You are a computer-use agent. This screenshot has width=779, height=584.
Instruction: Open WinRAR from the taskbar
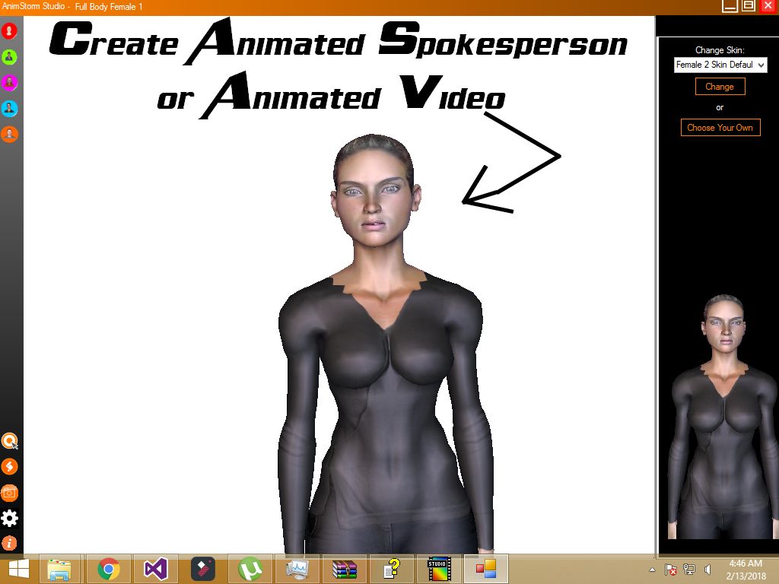click(x=345, y=569)
